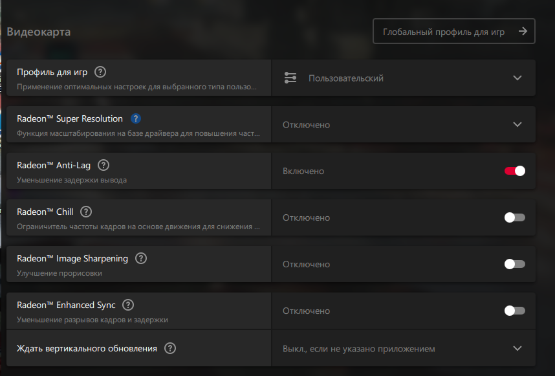Click the Radeon Anti-Lag label
The width and height of the screenshot is (555, 376).
54,165
